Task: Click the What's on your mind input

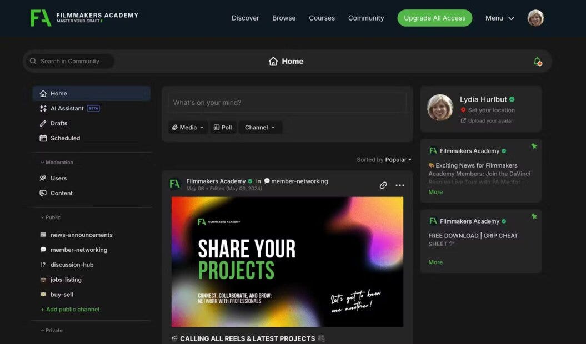Action: (x=287, y=103)
